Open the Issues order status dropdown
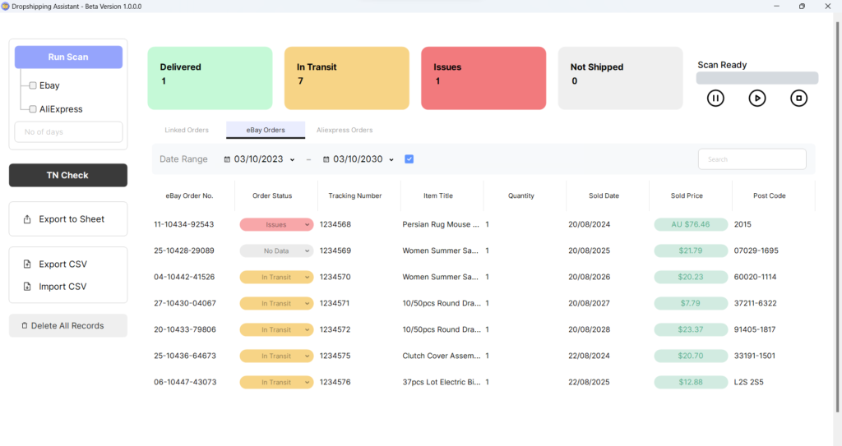Image resolution: width=842 pixels, height=446 pixels. [x=276, y=224]
